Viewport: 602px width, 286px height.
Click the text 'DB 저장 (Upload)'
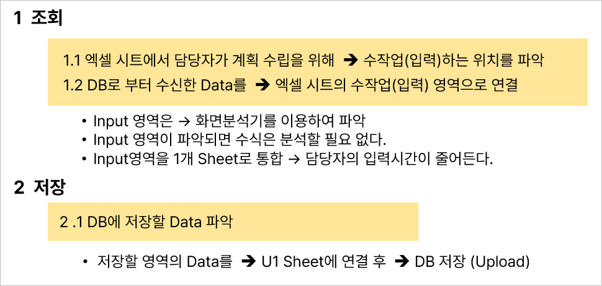click(472, 262)
